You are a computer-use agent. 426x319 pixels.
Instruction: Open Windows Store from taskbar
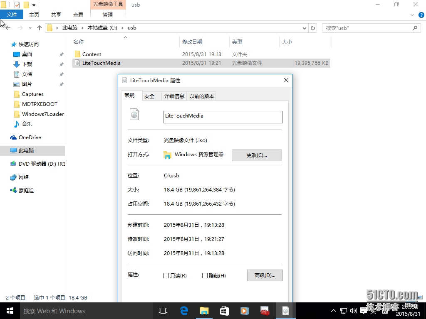click(x=224, y=311)
